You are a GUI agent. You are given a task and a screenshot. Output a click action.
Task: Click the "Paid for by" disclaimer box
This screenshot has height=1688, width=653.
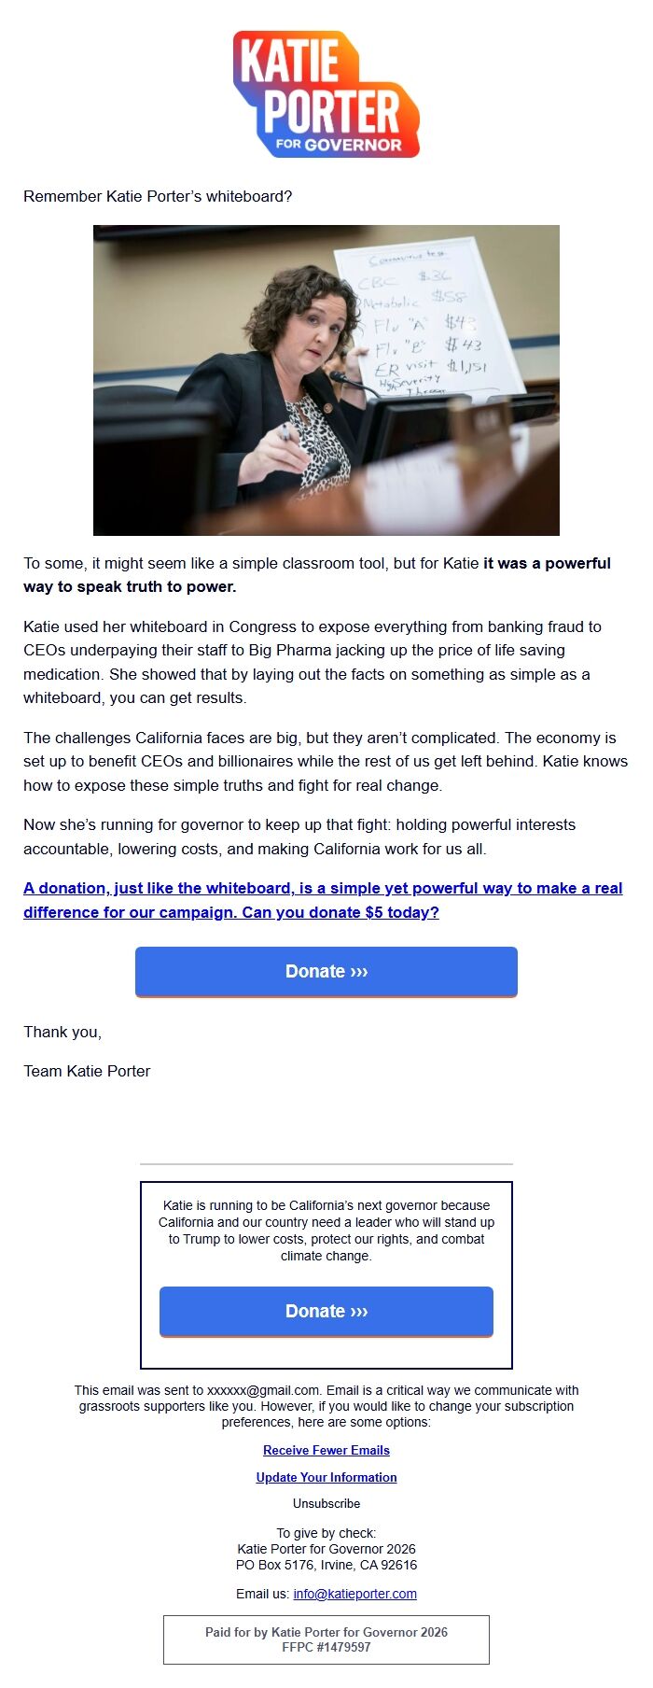pyautogui.click(x=326, y=1639)
